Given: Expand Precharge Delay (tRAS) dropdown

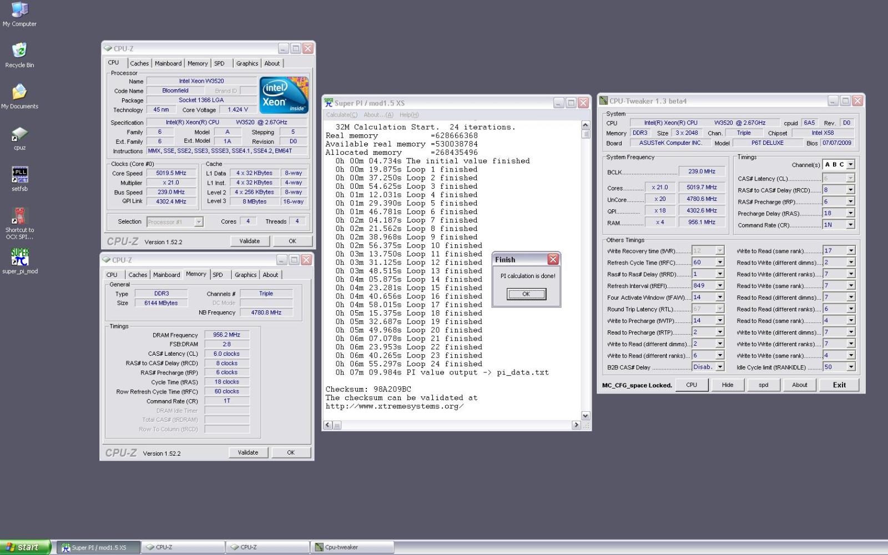Looking at the screenshot, I should coord(850,213).
